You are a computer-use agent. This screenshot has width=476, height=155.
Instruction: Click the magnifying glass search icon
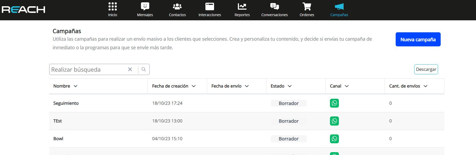tap(144, 69)
